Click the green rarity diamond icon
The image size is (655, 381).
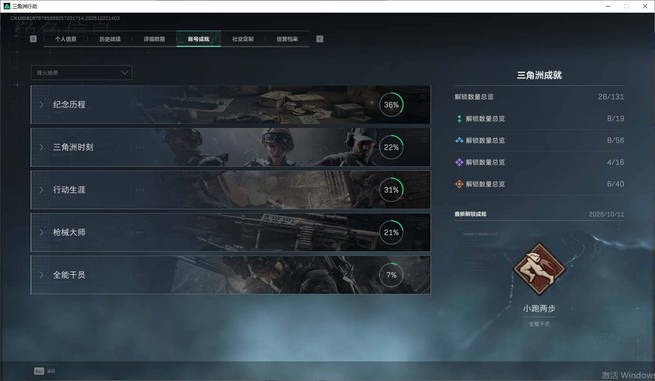coord(459,119)
